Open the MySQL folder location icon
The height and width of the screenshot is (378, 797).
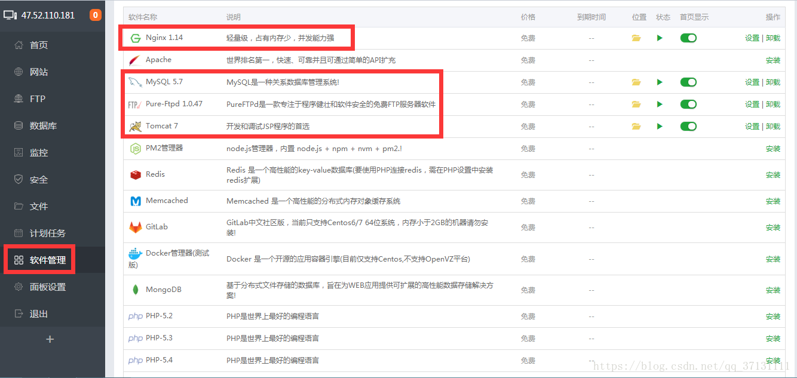pyautogui.click(x=636, y=82)
